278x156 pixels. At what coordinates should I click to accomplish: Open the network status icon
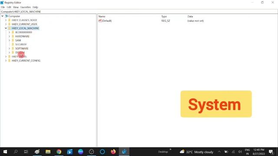pos(233,152)
